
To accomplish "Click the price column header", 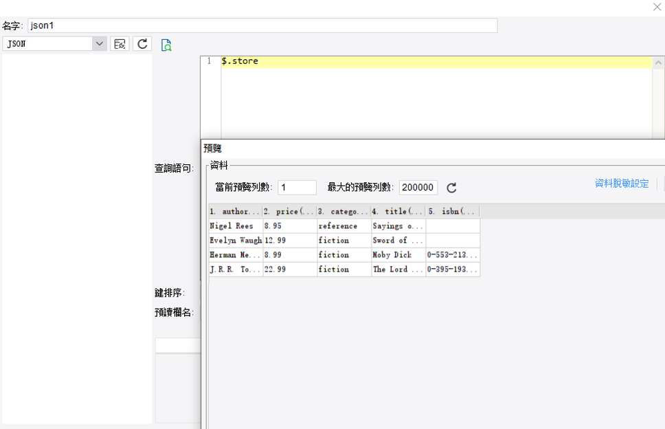I will coord(289,211).
